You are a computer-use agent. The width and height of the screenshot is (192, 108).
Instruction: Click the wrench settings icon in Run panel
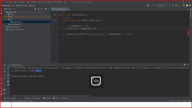tap(4, 72)
